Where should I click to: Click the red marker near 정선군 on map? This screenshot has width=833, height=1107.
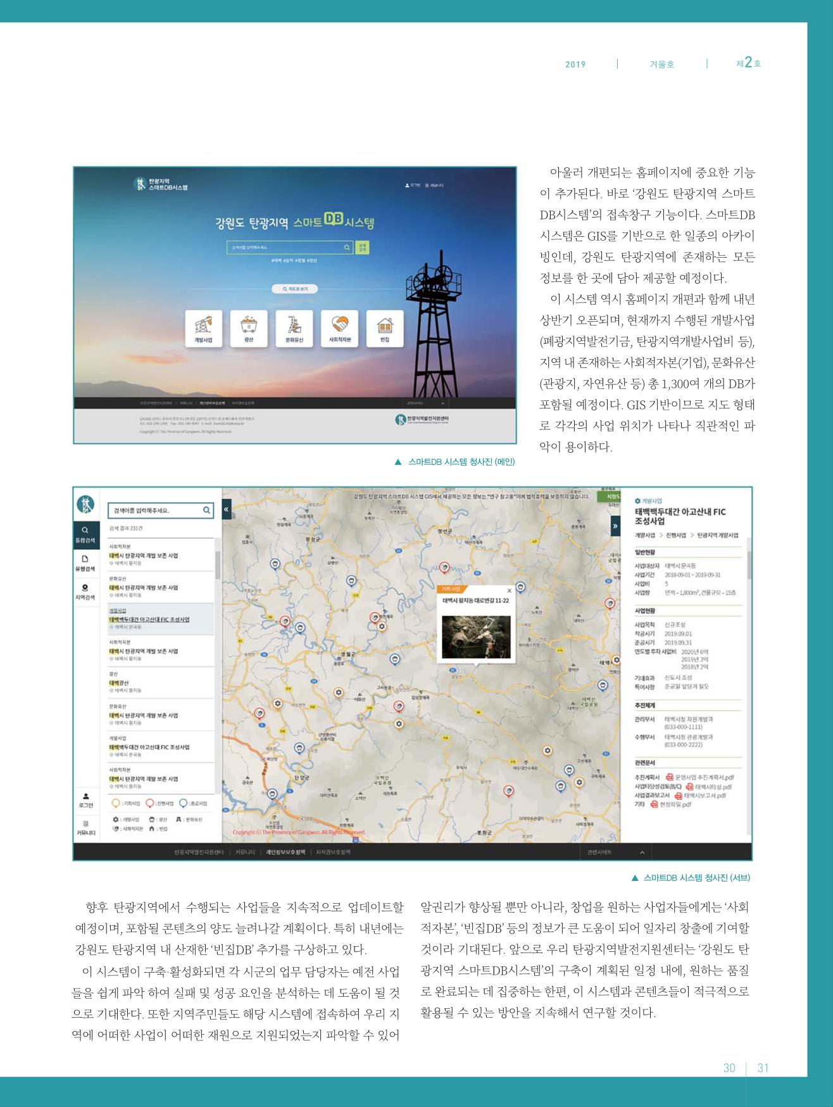444,567
